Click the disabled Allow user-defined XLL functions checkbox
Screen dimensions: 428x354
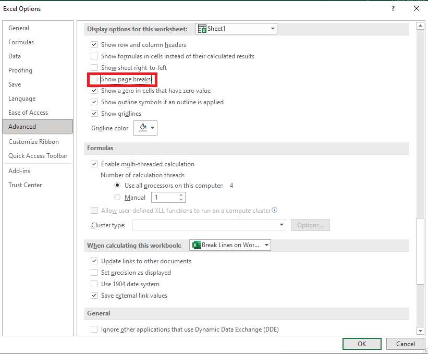94,211
